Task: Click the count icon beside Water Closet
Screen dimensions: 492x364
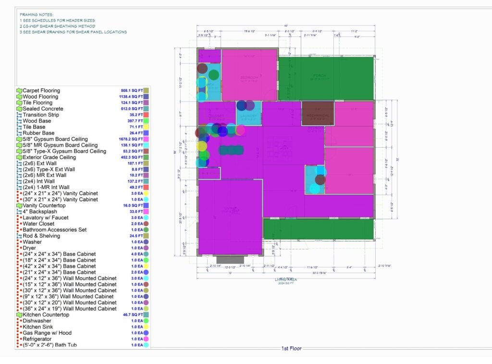Action: pos(19,224)
